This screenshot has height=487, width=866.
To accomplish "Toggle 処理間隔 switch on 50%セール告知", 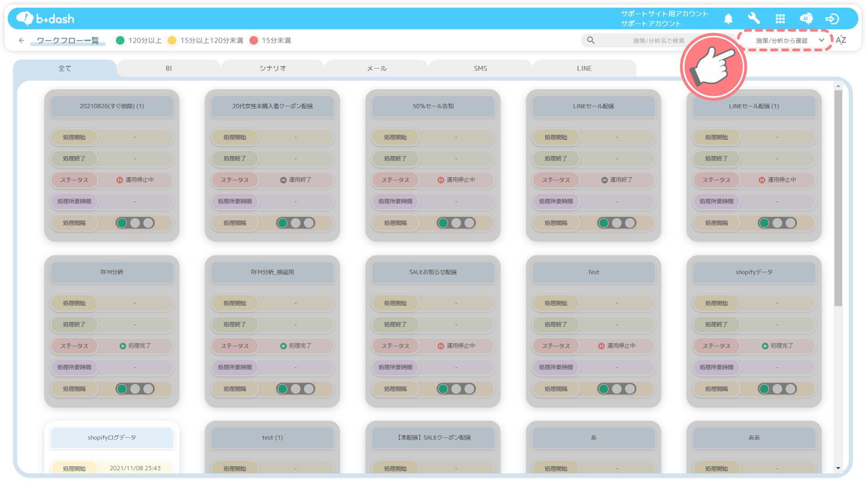I will (456, 223).
